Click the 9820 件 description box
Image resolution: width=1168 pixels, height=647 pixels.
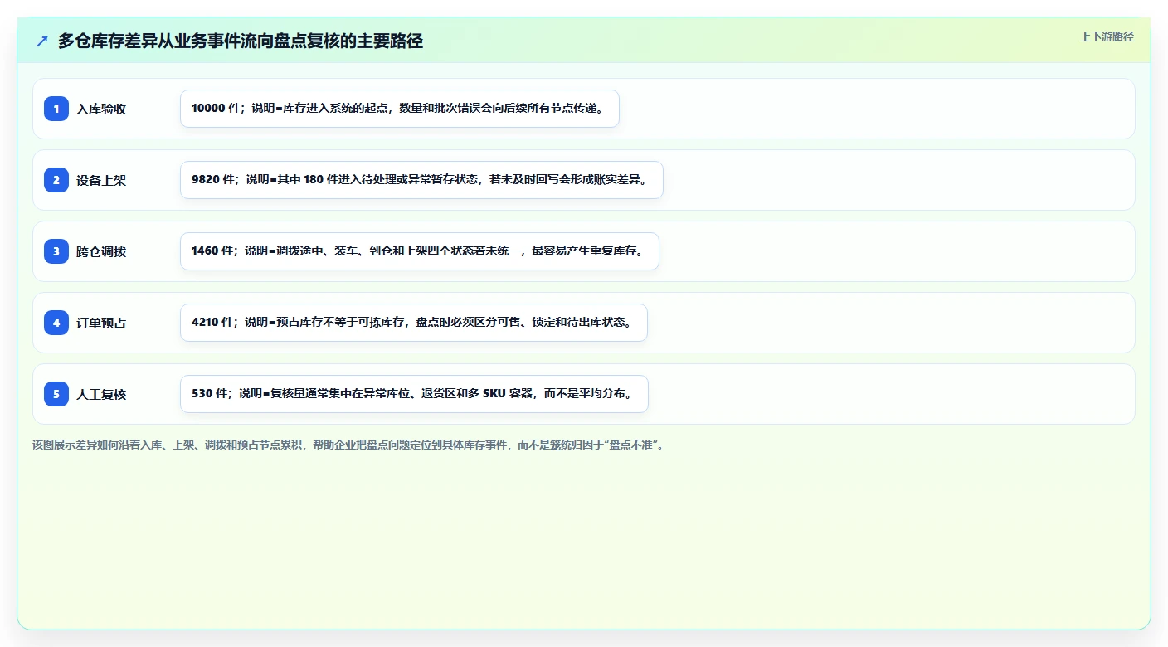click(421, 180)
